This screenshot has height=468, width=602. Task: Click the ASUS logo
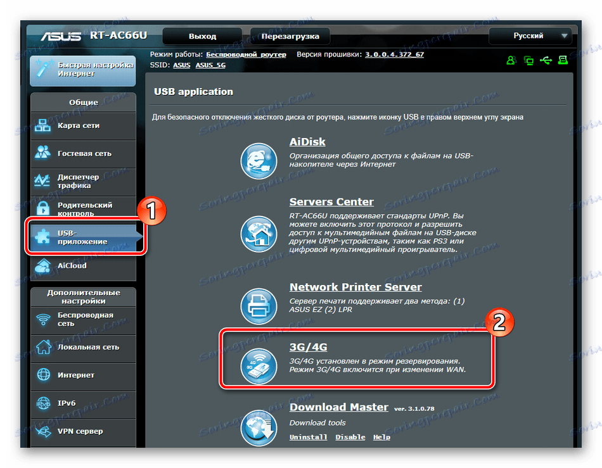point(61,36)
